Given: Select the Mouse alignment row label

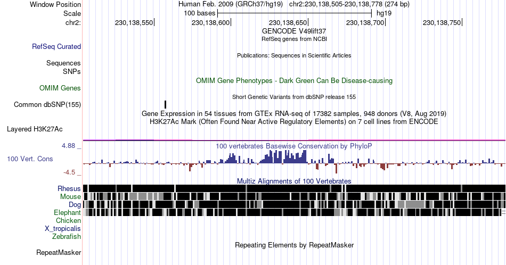Looking at the screenshot, I should [70, 197].
